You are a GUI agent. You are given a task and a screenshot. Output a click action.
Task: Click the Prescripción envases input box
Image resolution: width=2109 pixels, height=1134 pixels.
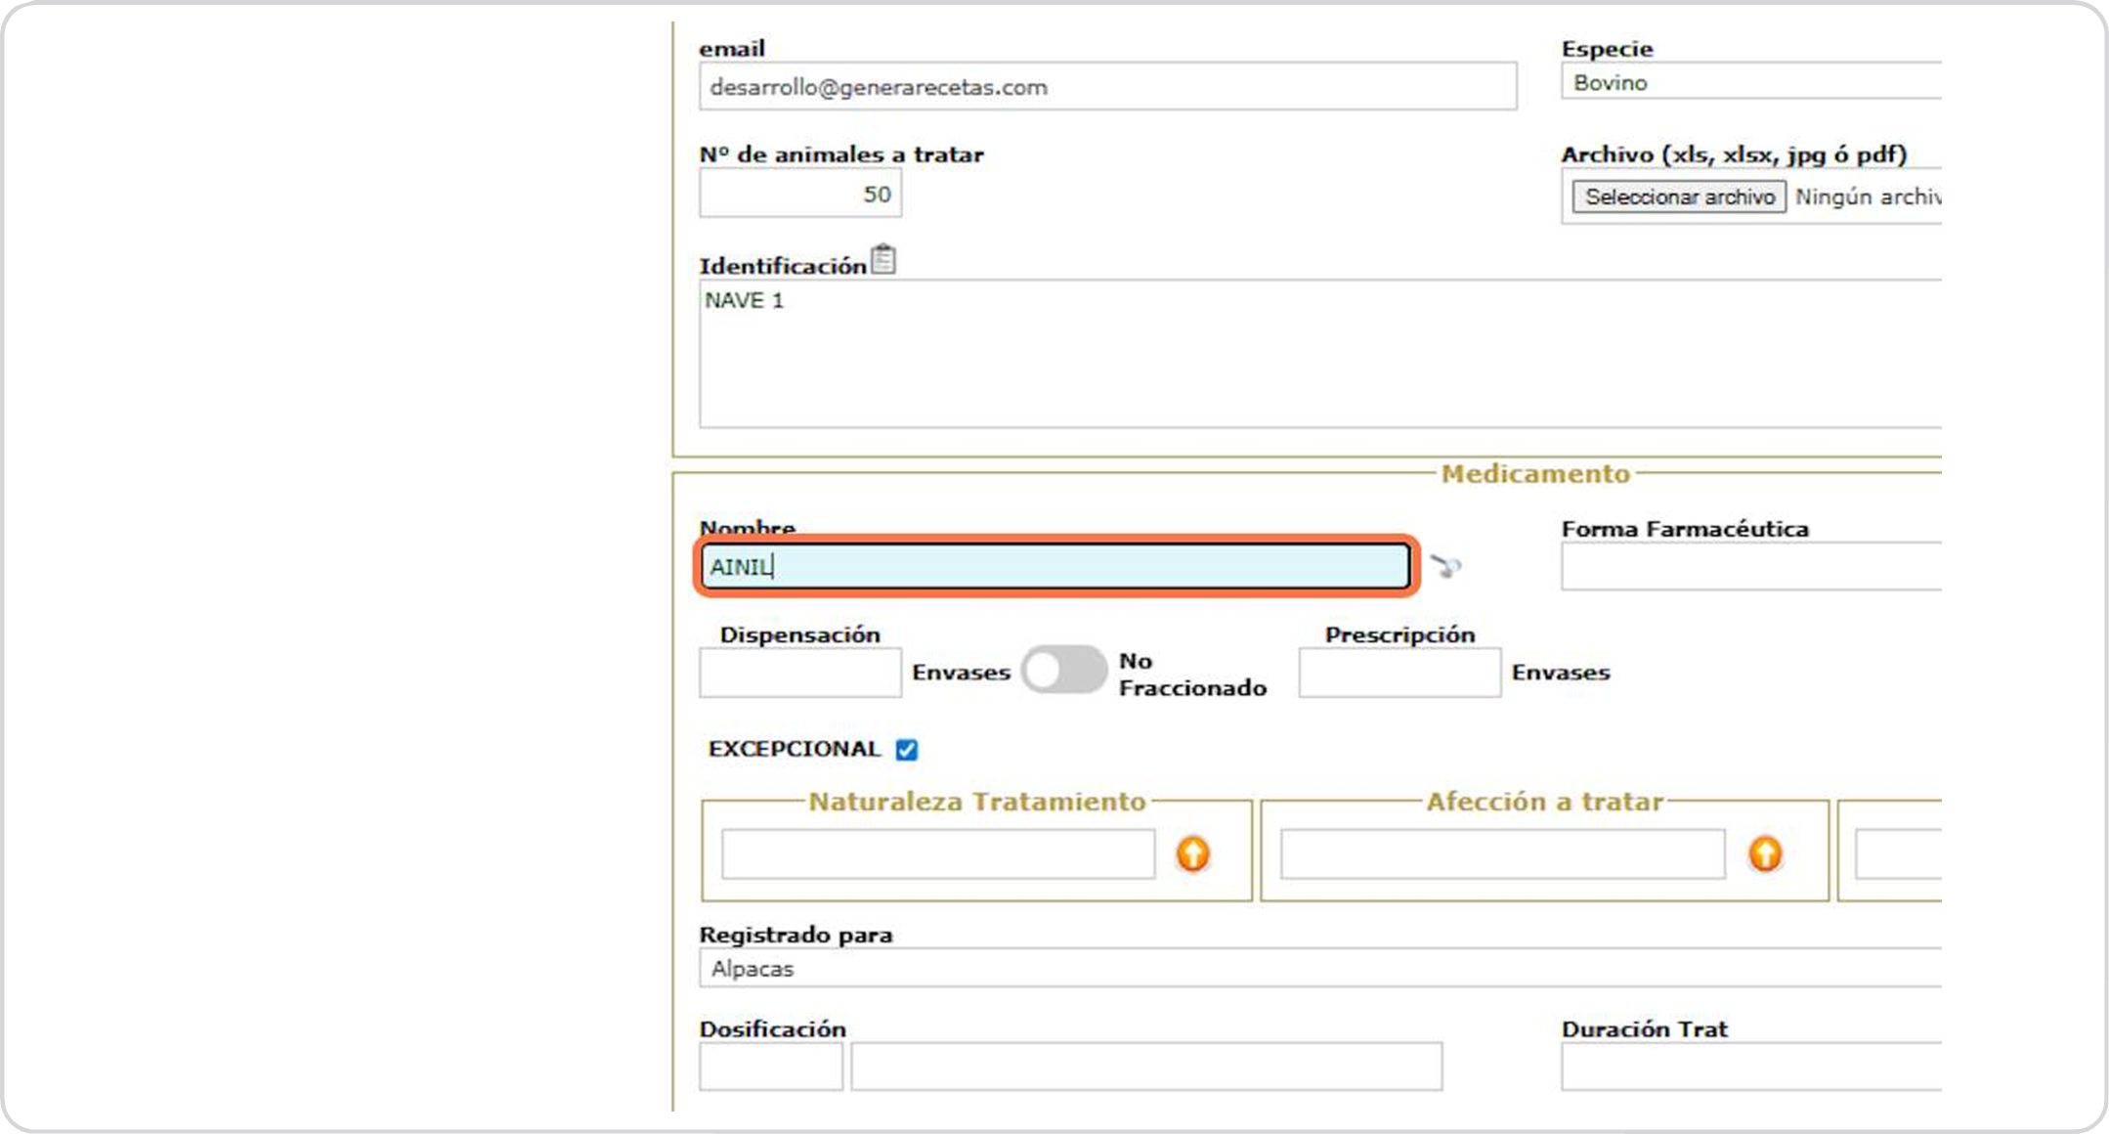(x=1399, y=673)
